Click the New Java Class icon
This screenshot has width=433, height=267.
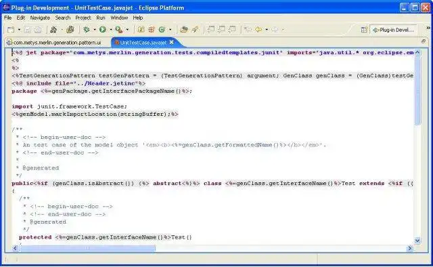tap(162, 30)
